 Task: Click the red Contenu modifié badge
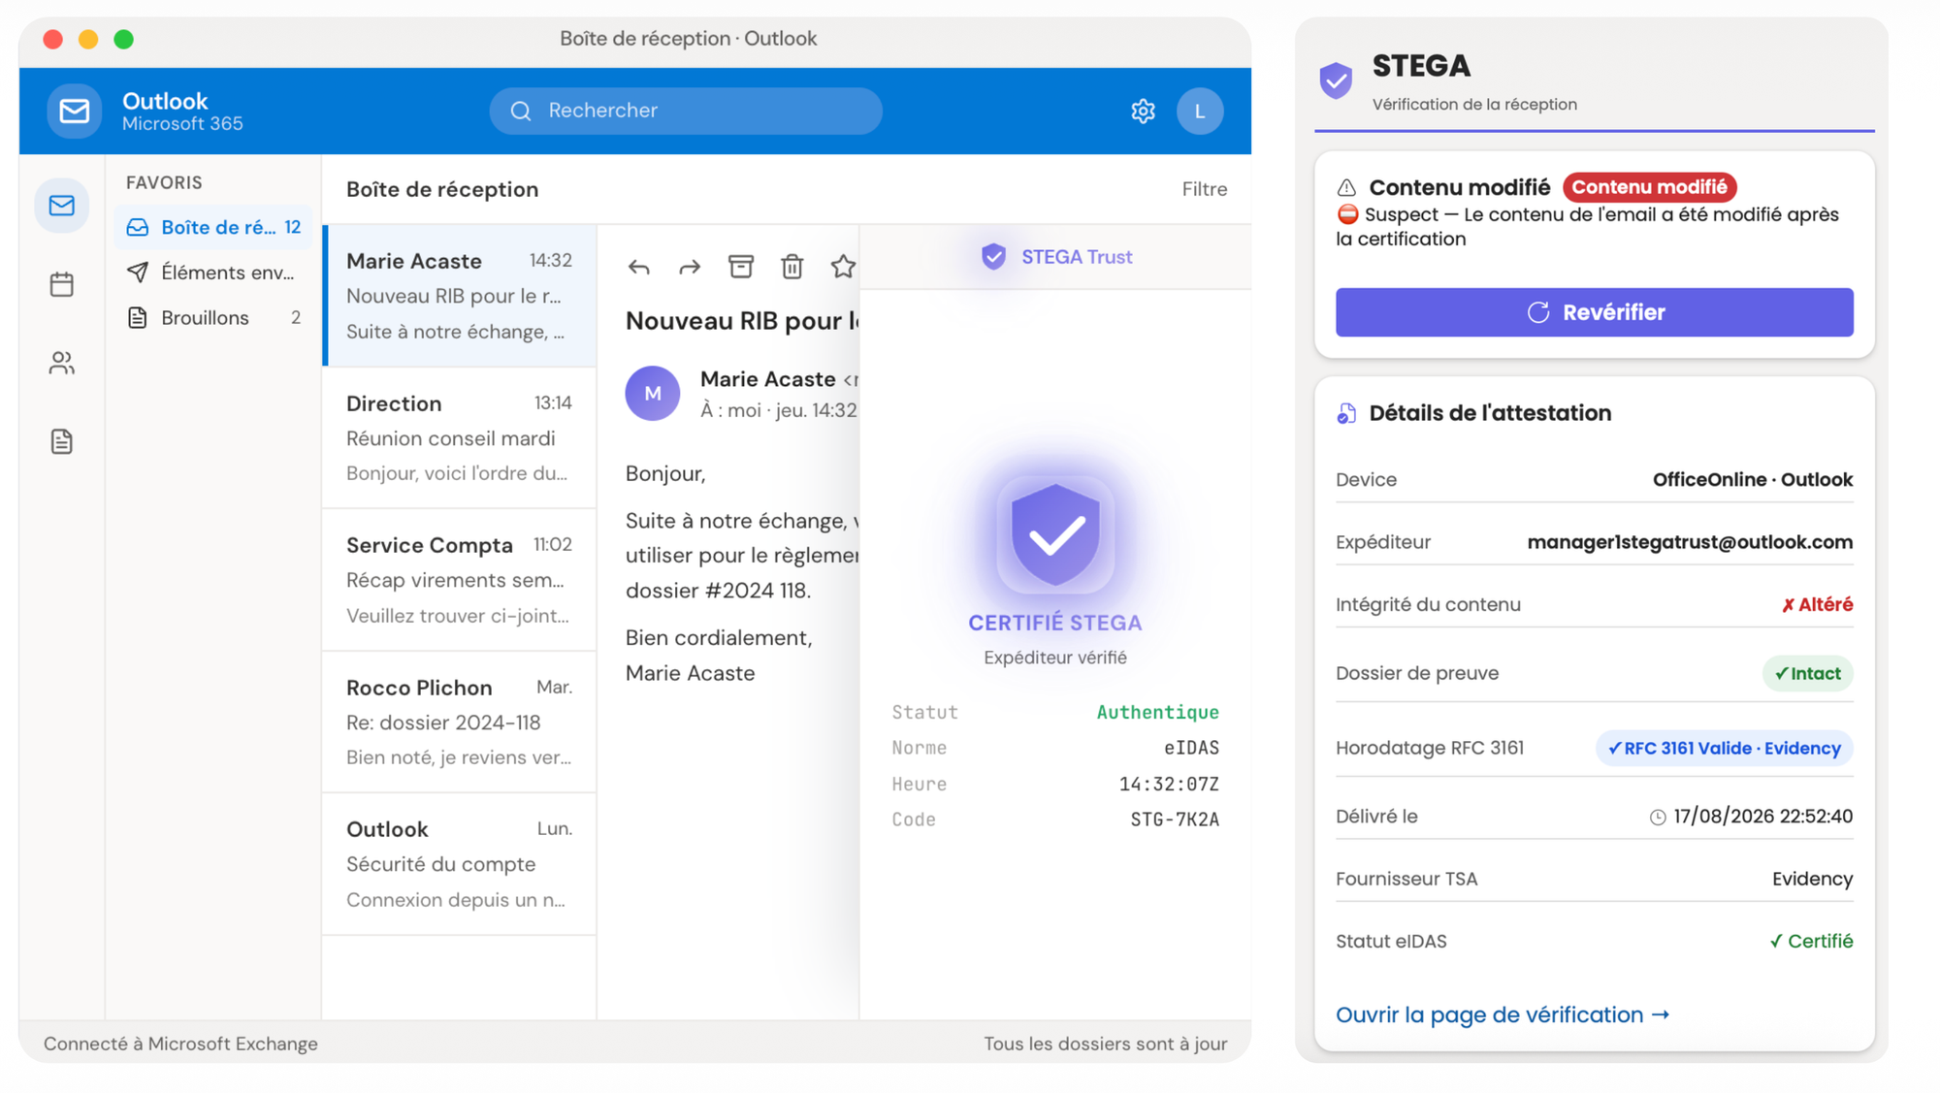pyautogui.click(x=1649, y=187)
